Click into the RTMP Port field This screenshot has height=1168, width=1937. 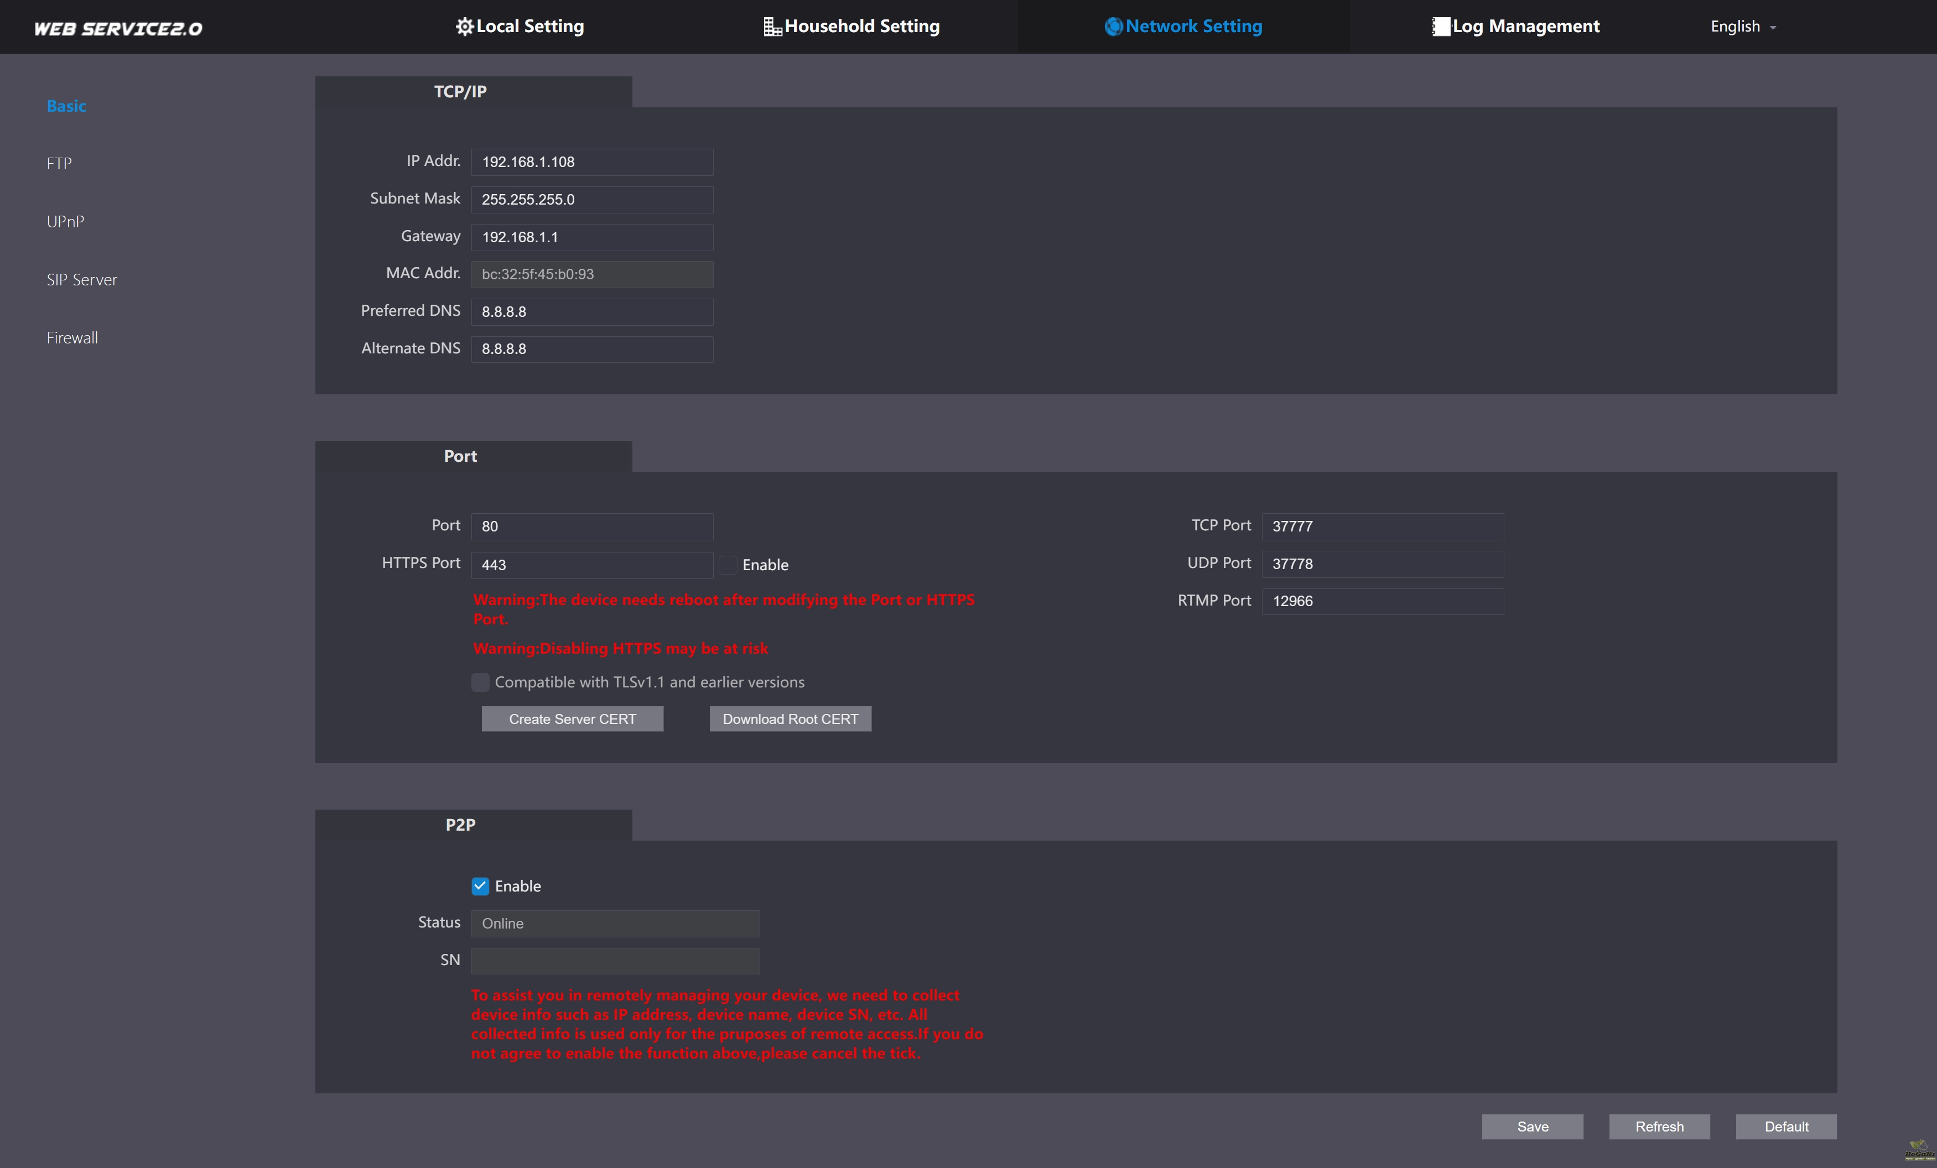pyautogui.click(x=1382, y=601)
